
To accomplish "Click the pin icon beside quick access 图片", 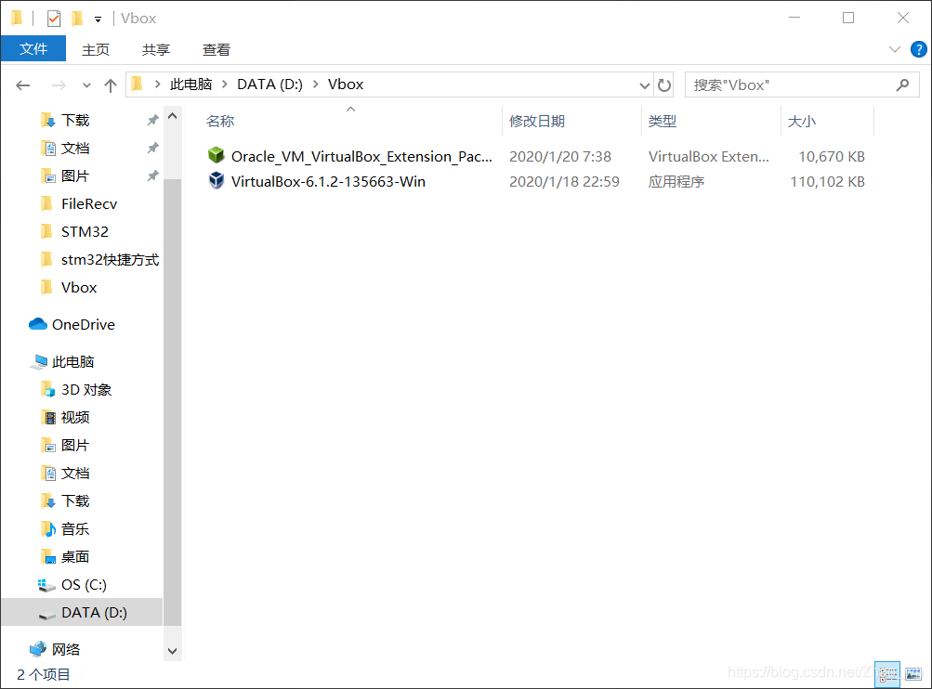I will tap(152, 175).
